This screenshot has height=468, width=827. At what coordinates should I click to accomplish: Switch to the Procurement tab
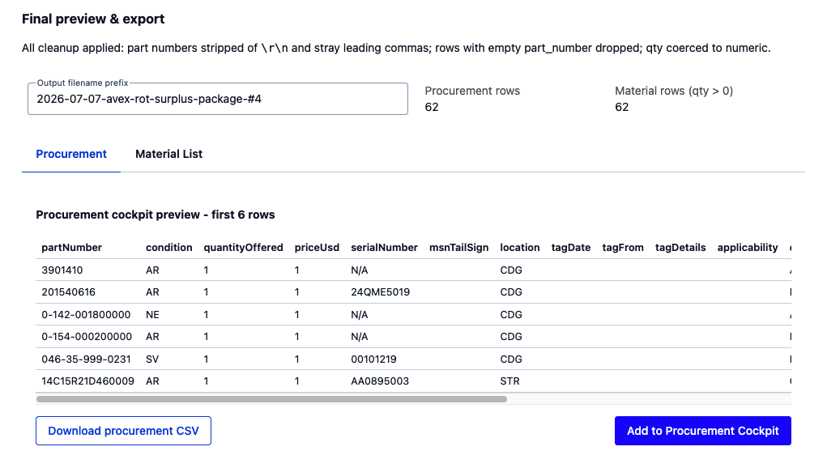[71, 154]
